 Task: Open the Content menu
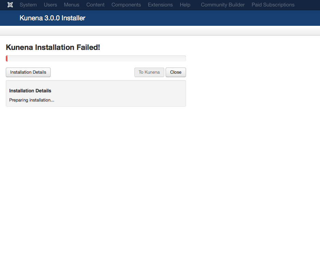tap(95, 5)
